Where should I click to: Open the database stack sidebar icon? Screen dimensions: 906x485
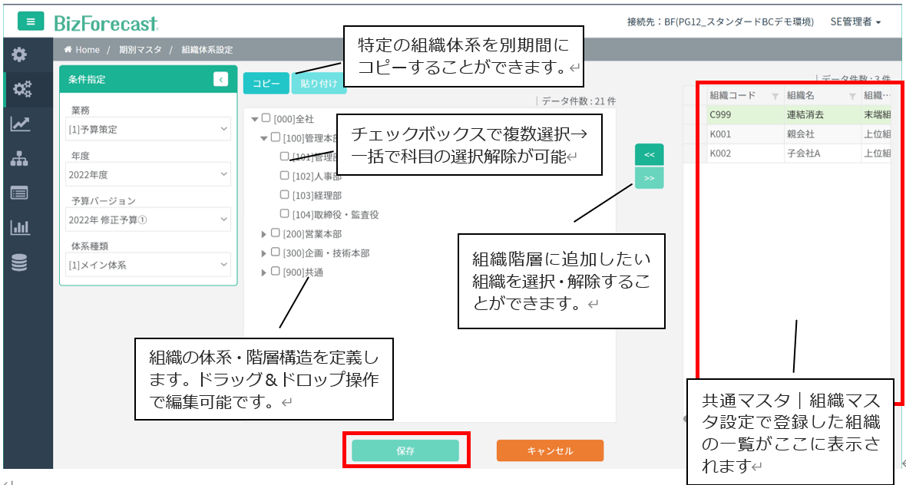[x=19, y=262]
